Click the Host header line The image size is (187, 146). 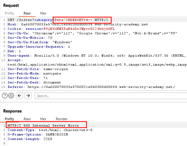[78, 24]
